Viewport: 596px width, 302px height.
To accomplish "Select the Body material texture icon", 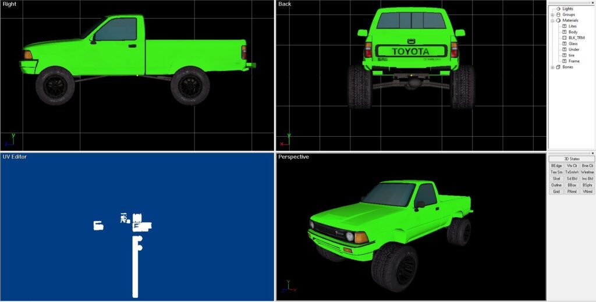I will [x=564, y=32].
